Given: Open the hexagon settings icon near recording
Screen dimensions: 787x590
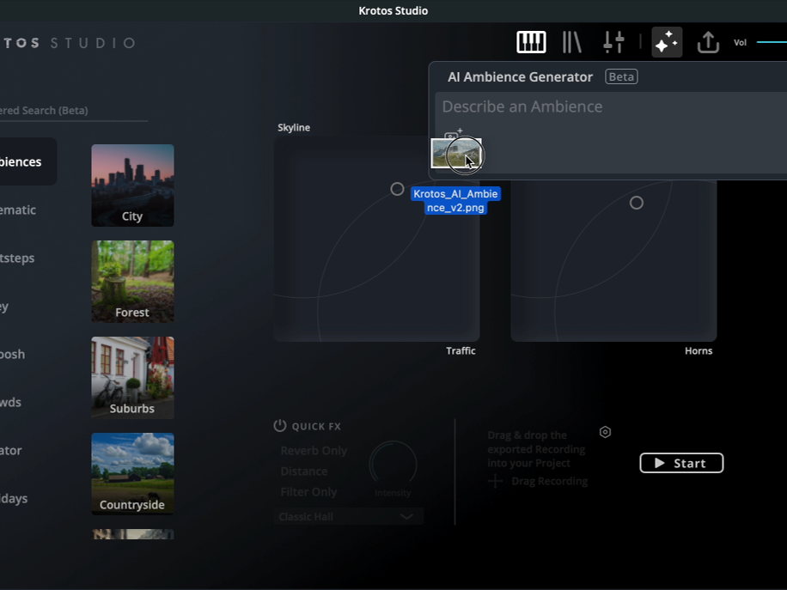Looking at the screenshot, I should coord(605,432).
